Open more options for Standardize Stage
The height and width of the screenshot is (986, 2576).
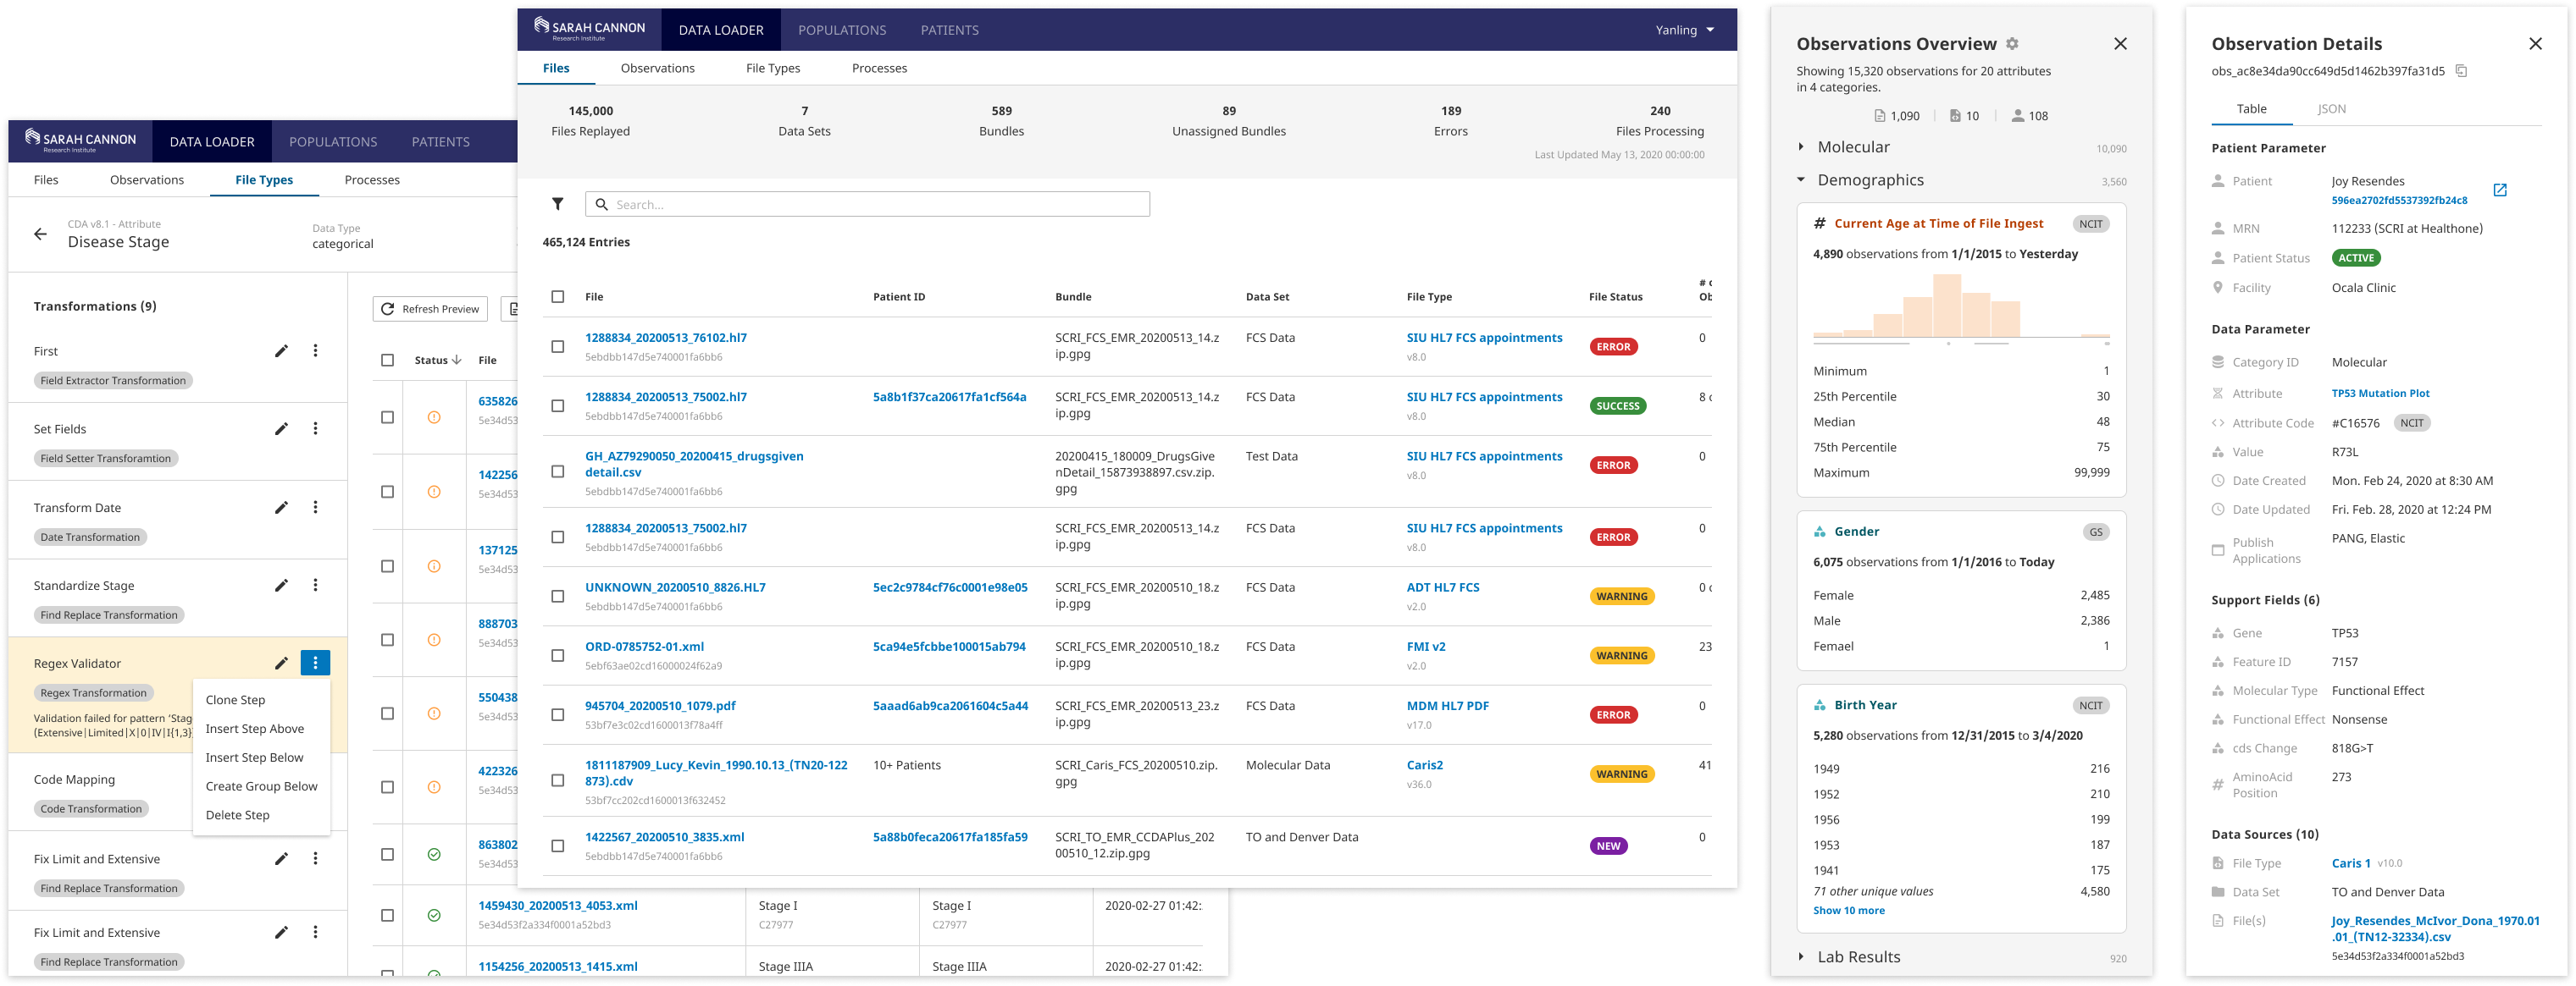[315, 586]
